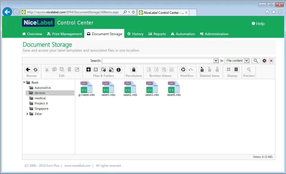Viewport: 286px width, 174px height.
Task: Run search with the magnifier button
Action: click(256, 61)
